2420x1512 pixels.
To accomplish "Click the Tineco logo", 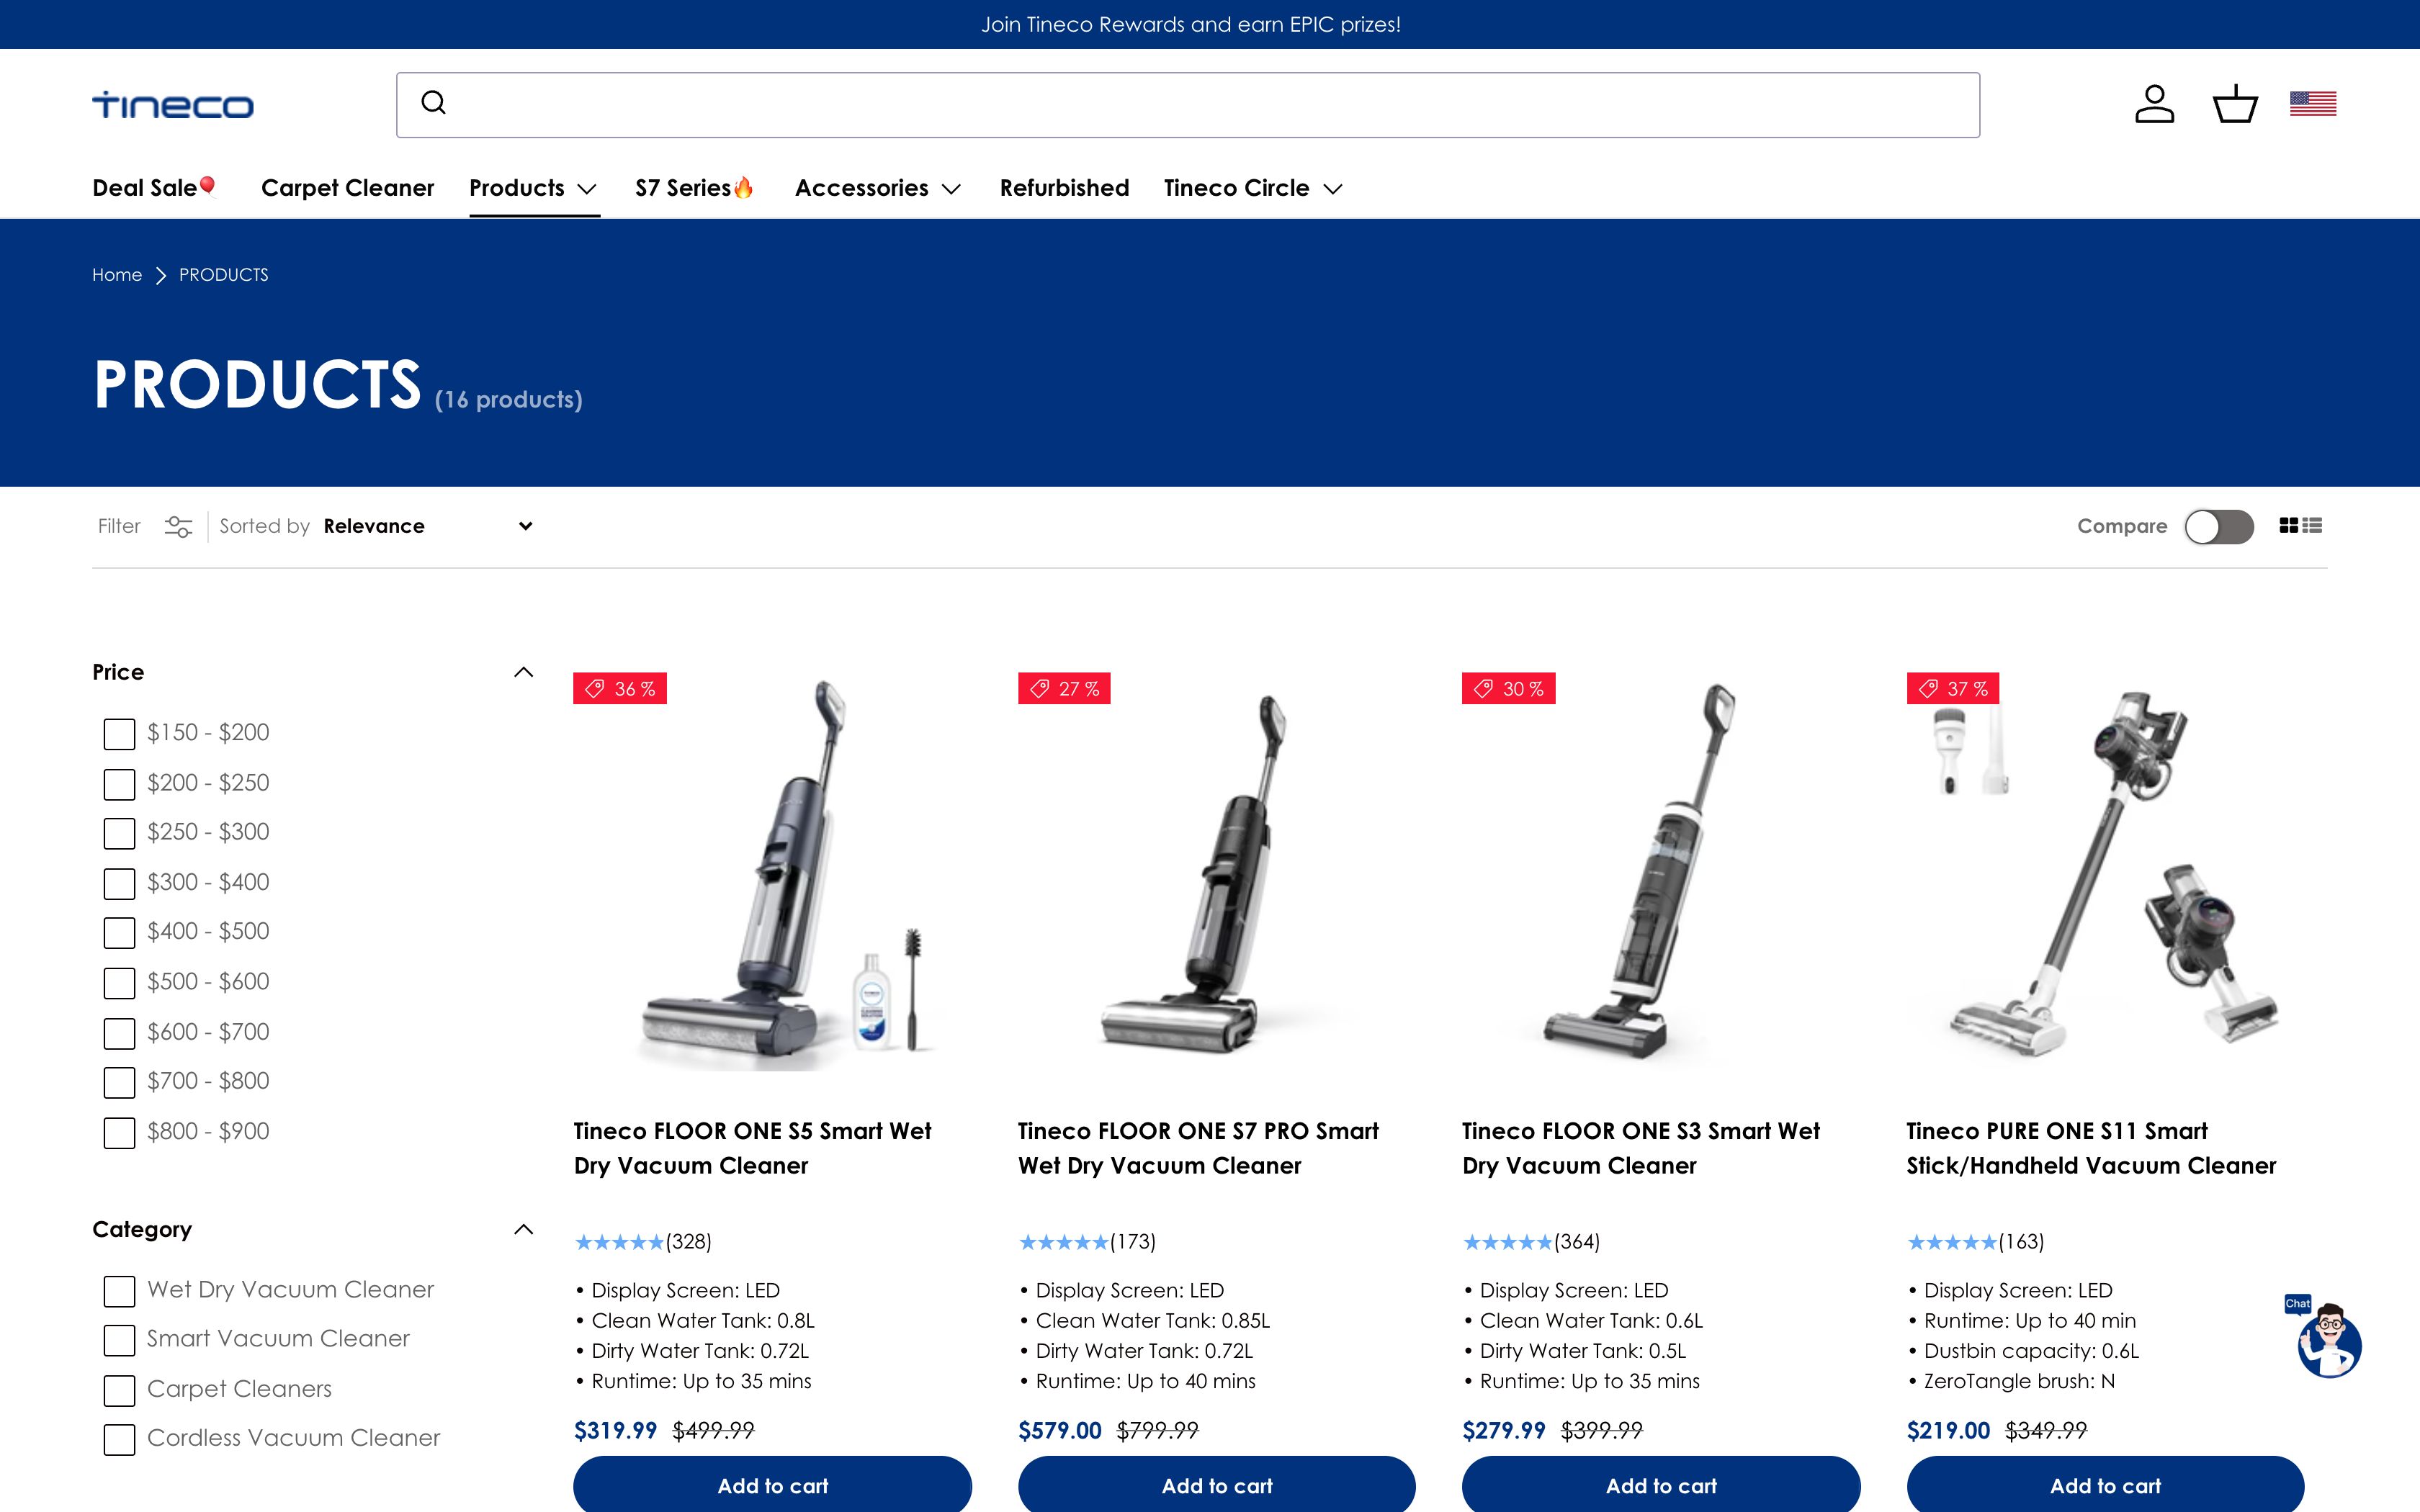I will point(173,105).
